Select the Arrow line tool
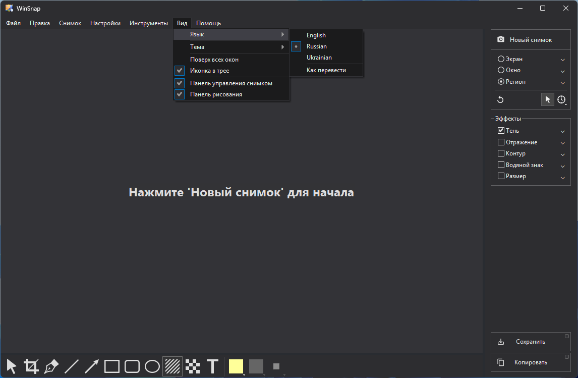This screenshot has width=578, height=378. 92,366
